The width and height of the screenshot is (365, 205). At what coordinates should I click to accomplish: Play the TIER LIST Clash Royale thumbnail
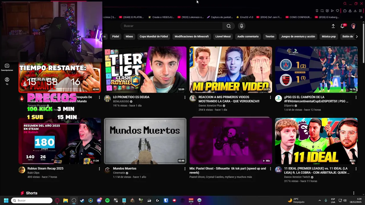point(145,69)
